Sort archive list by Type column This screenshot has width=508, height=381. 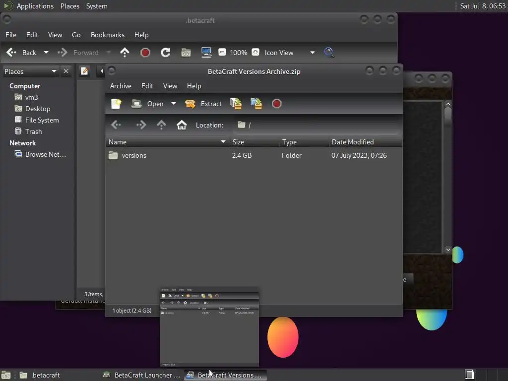pos(304,142)
